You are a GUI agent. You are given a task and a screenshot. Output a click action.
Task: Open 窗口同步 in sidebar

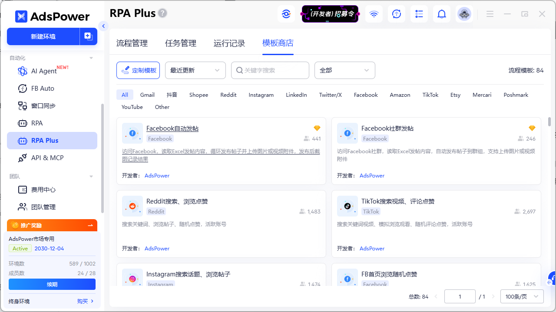(52, 106)
